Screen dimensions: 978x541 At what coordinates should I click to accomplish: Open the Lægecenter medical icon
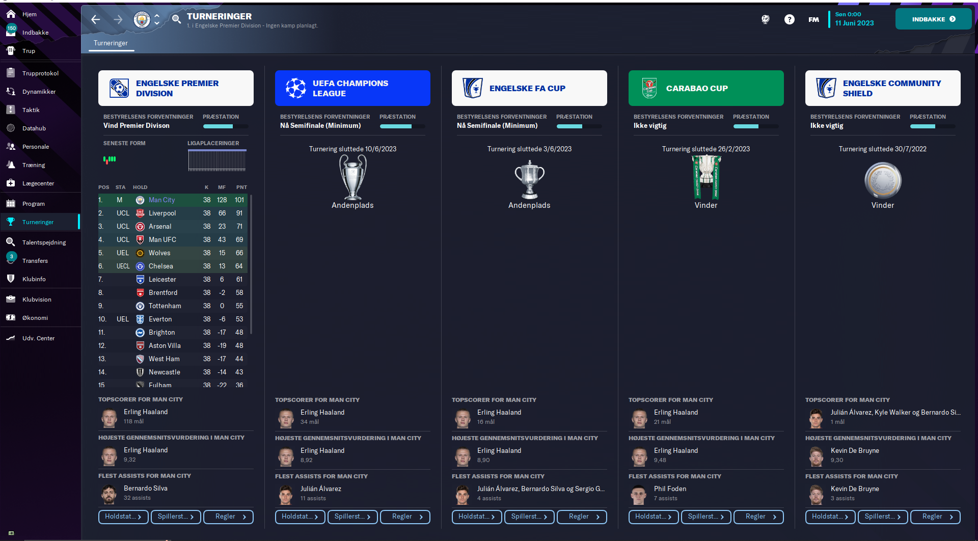point(11,183)
